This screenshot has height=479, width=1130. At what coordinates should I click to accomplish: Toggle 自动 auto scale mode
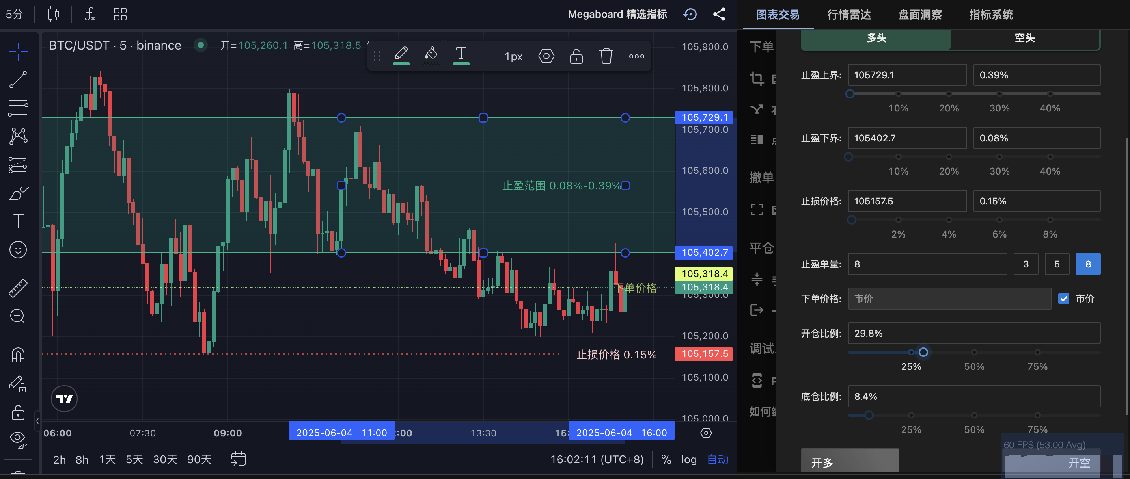[718, 459]
